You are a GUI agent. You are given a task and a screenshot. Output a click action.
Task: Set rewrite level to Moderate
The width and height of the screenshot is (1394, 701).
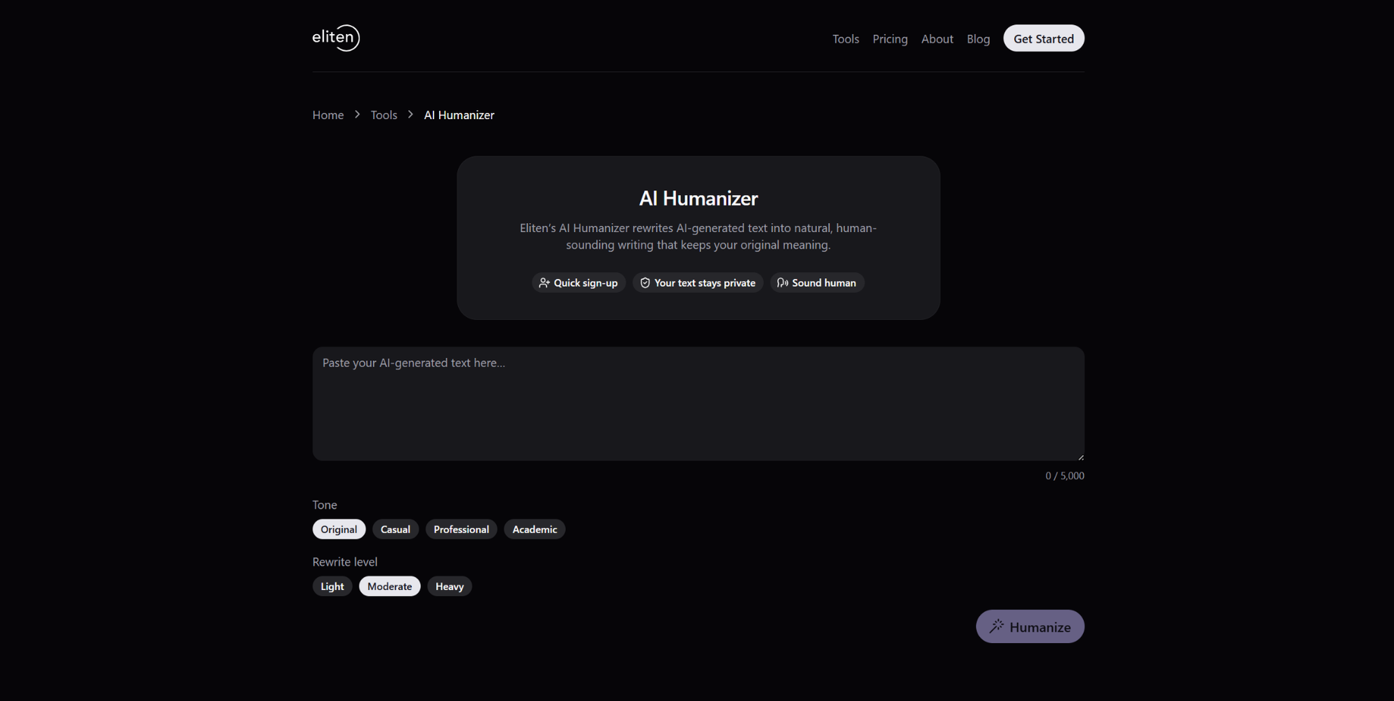(390, 587)
